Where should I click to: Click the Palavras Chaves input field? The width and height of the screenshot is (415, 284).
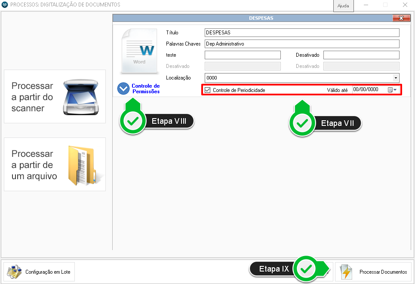tap(302, 44)
